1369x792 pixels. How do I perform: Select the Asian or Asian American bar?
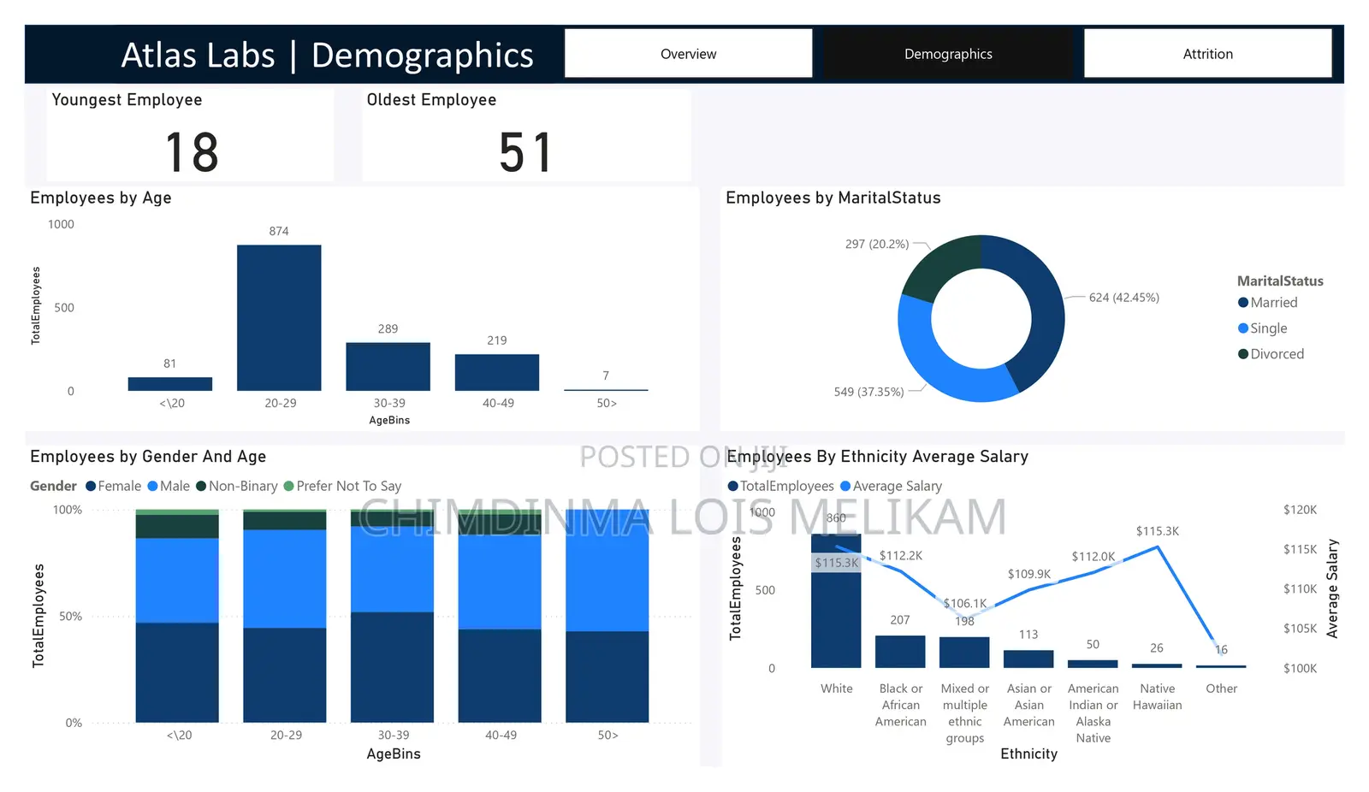[x=1028, y=659]
